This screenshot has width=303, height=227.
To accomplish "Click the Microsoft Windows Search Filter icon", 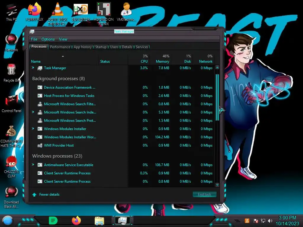I will [x=40, y=104].
